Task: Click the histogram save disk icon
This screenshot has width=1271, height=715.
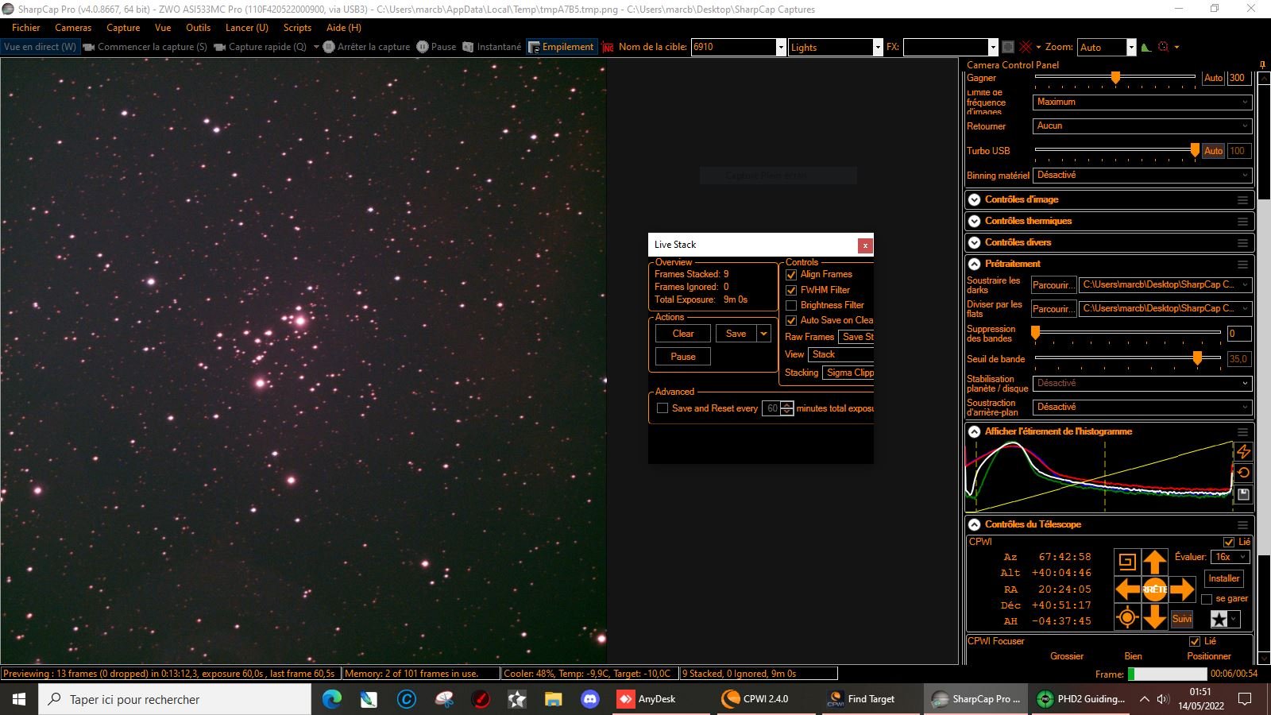Action: 1243,494
